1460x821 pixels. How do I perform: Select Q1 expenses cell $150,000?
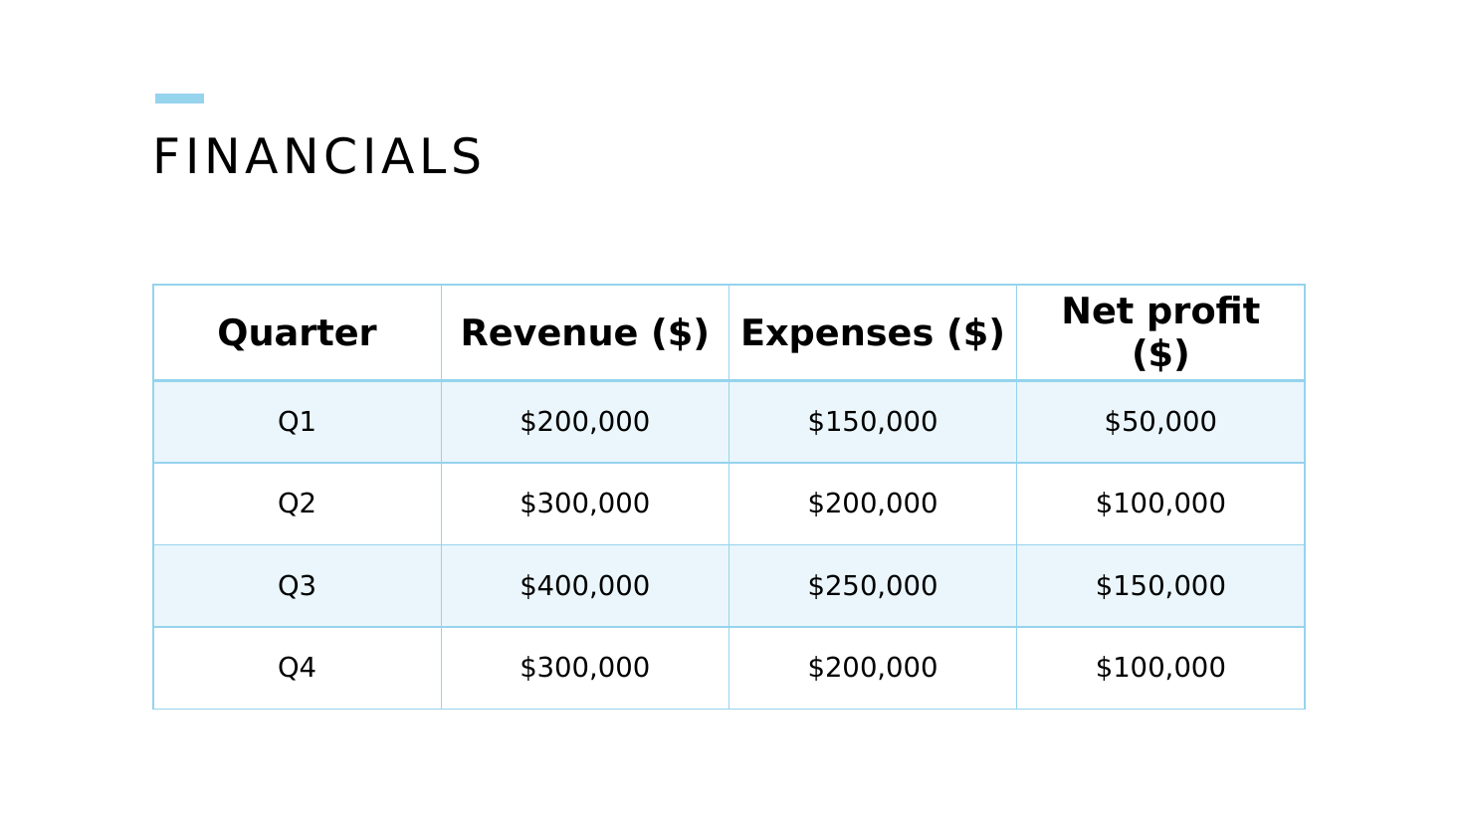click(x=873, y=422)
